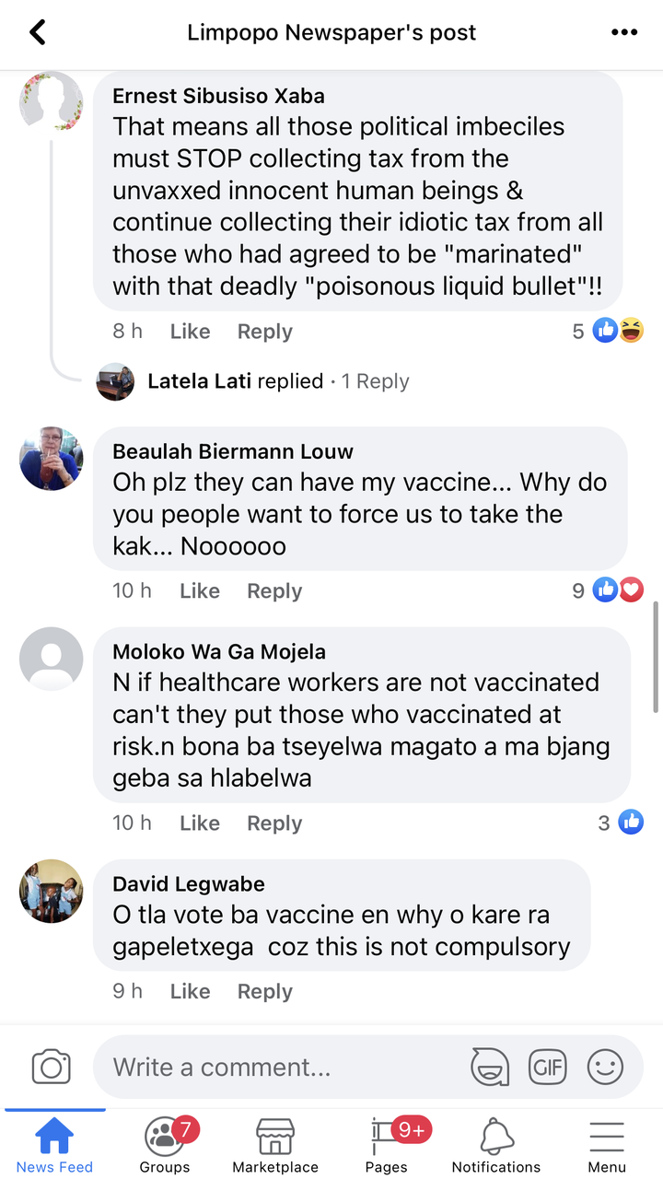The width and height of the screenshot is (663, 1179).
Task: Reply to Ernest Sibusiso Xaba's comment
Action: point(265,332)
